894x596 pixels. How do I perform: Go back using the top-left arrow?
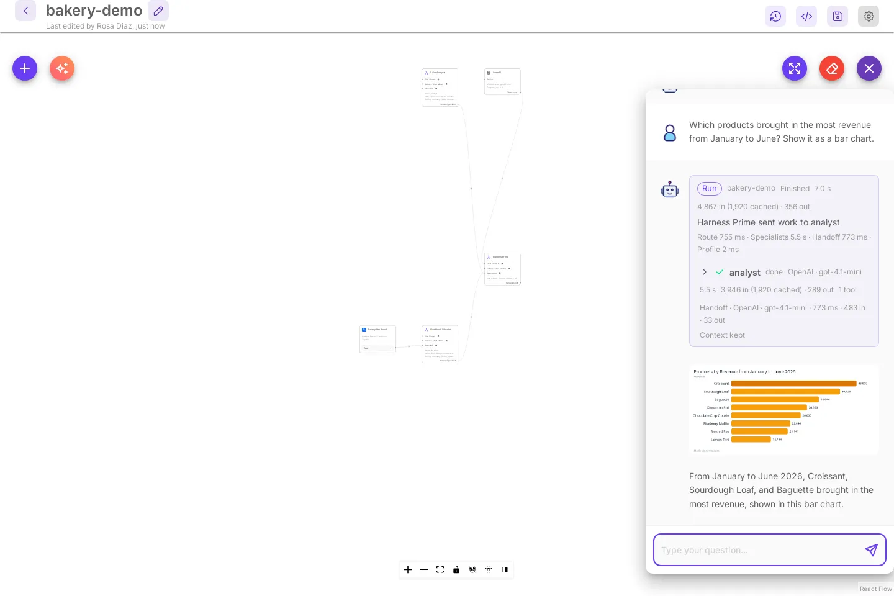coord(25,11)
